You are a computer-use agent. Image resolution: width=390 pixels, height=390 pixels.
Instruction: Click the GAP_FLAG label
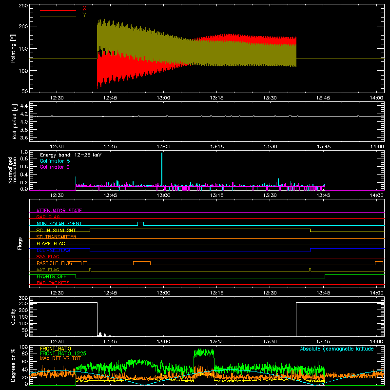point(48,217)
